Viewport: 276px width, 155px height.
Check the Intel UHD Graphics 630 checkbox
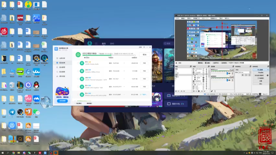click(78, 87)
